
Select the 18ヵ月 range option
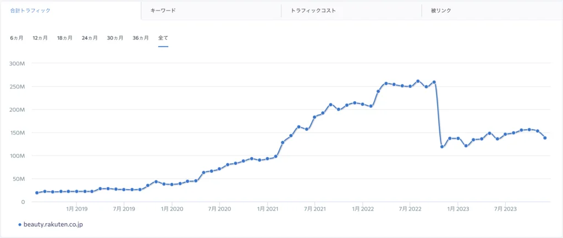coord(65,38)
